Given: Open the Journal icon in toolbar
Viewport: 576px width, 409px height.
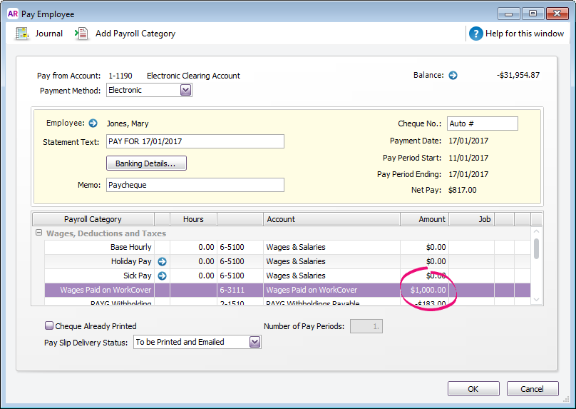Looking at the screenshot, I should pos(22,34).
